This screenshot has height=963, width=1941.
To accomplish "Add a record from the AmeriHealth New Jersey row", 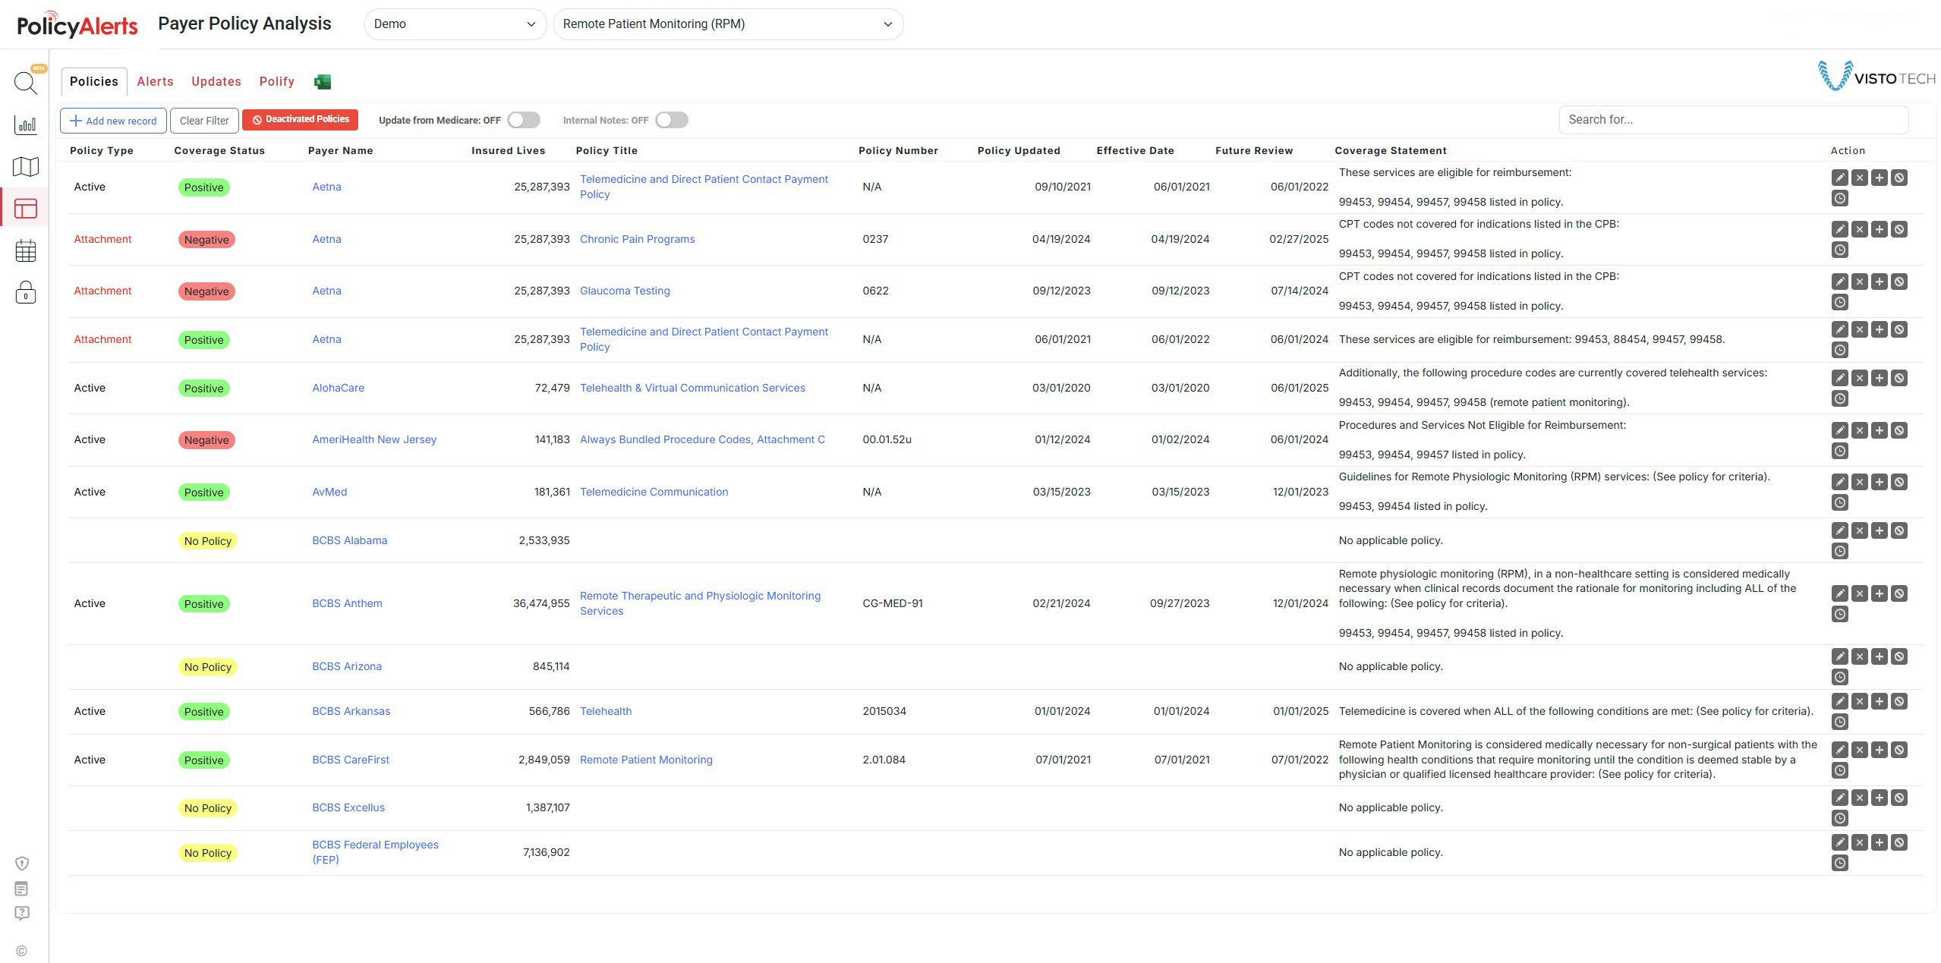I will point(1879,430).
